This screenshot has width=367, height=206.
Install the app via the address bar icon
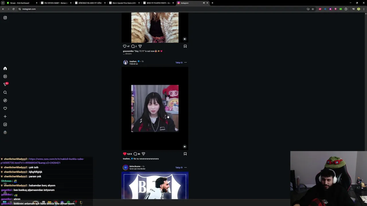pyautogui.click(x=308, y=9)
